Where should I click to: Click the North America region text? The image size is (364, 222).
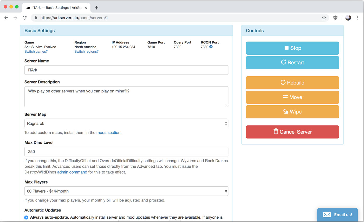point(85,47)
